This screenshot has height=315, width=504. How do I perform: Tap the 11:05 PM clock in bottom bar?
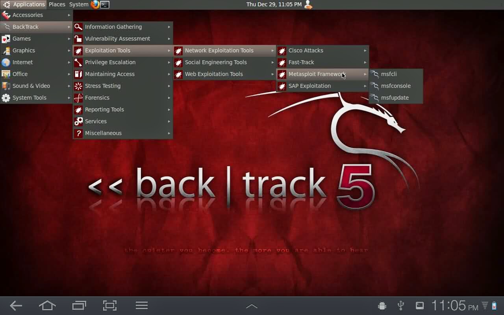point(455,306)
